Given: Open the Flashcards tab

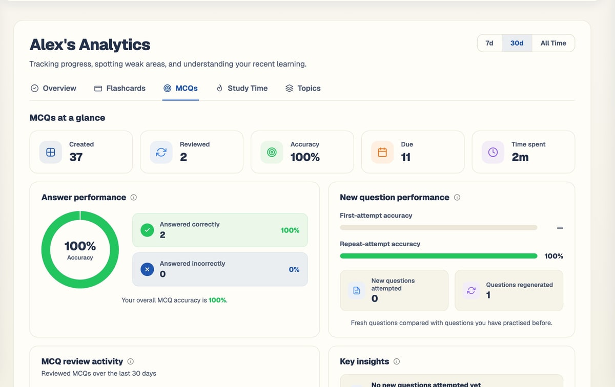Looking at the screenshot, I should [x=120, y=88].
